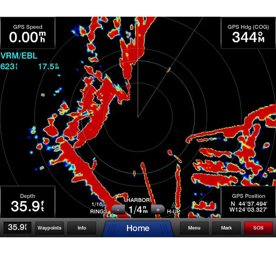The image size is (276, 254).
Task: Activate the red SOS button
Action: [258, 228]
